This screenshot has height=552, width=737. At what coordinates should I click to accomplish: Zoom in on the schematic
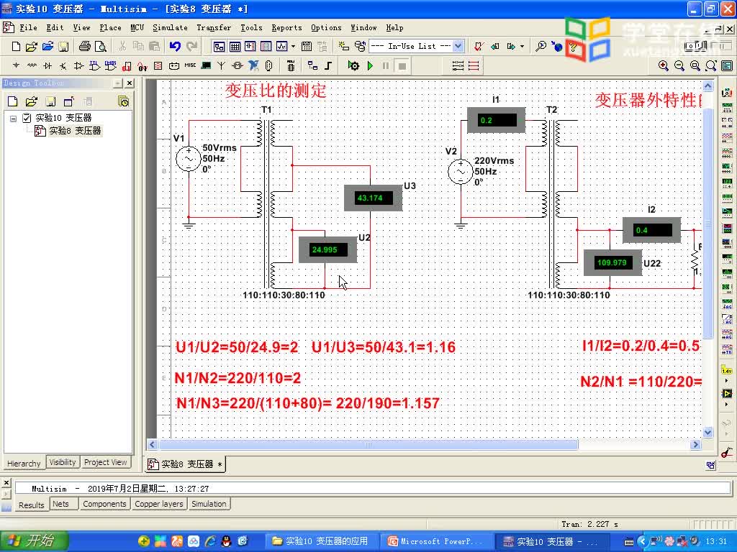pyautogui.click(x=664, y=65)
